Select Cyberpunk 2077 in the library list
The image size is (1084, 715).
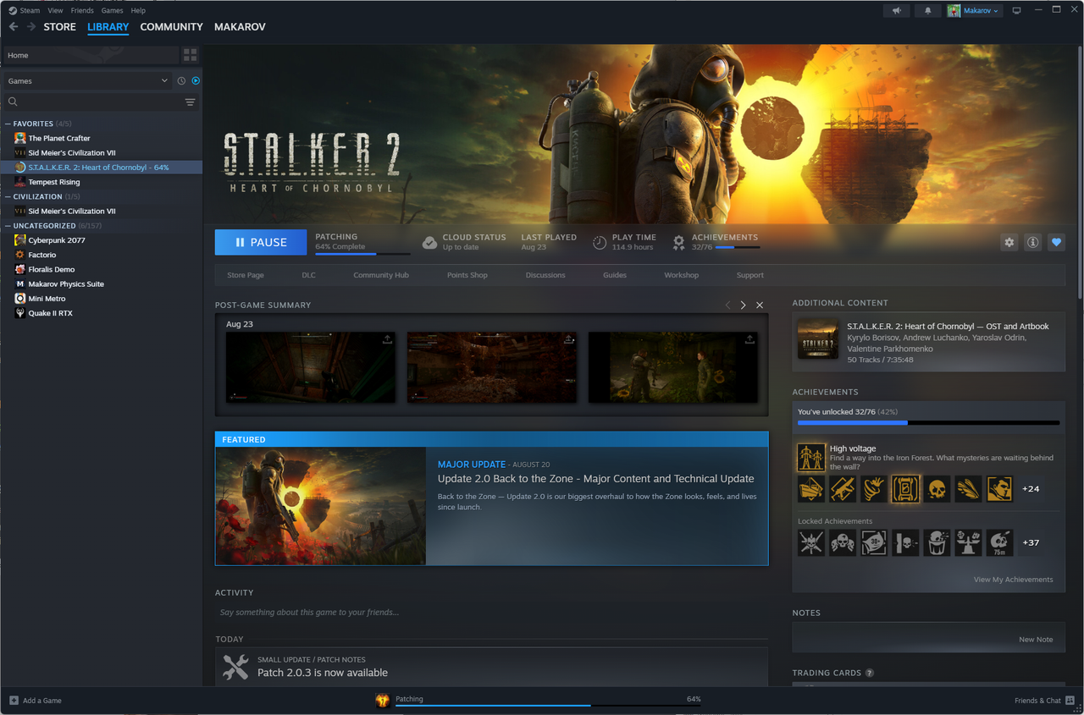[x=57, y=240]
